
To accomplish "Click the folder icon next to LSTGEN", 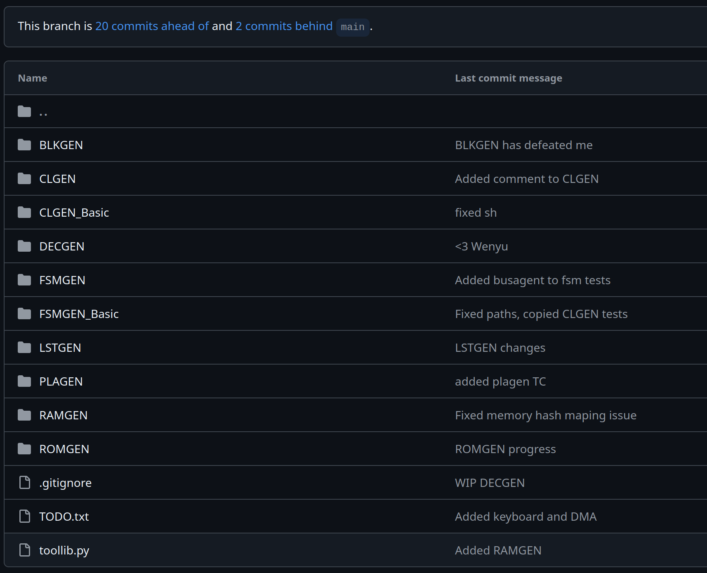I will 24,348.
